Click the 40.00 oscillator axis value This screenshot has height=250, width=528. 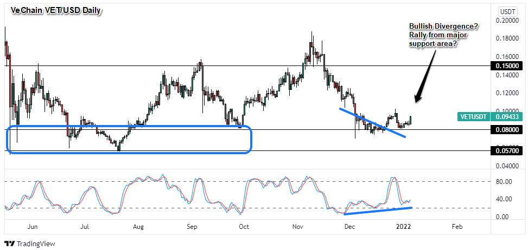click(504, 199)
